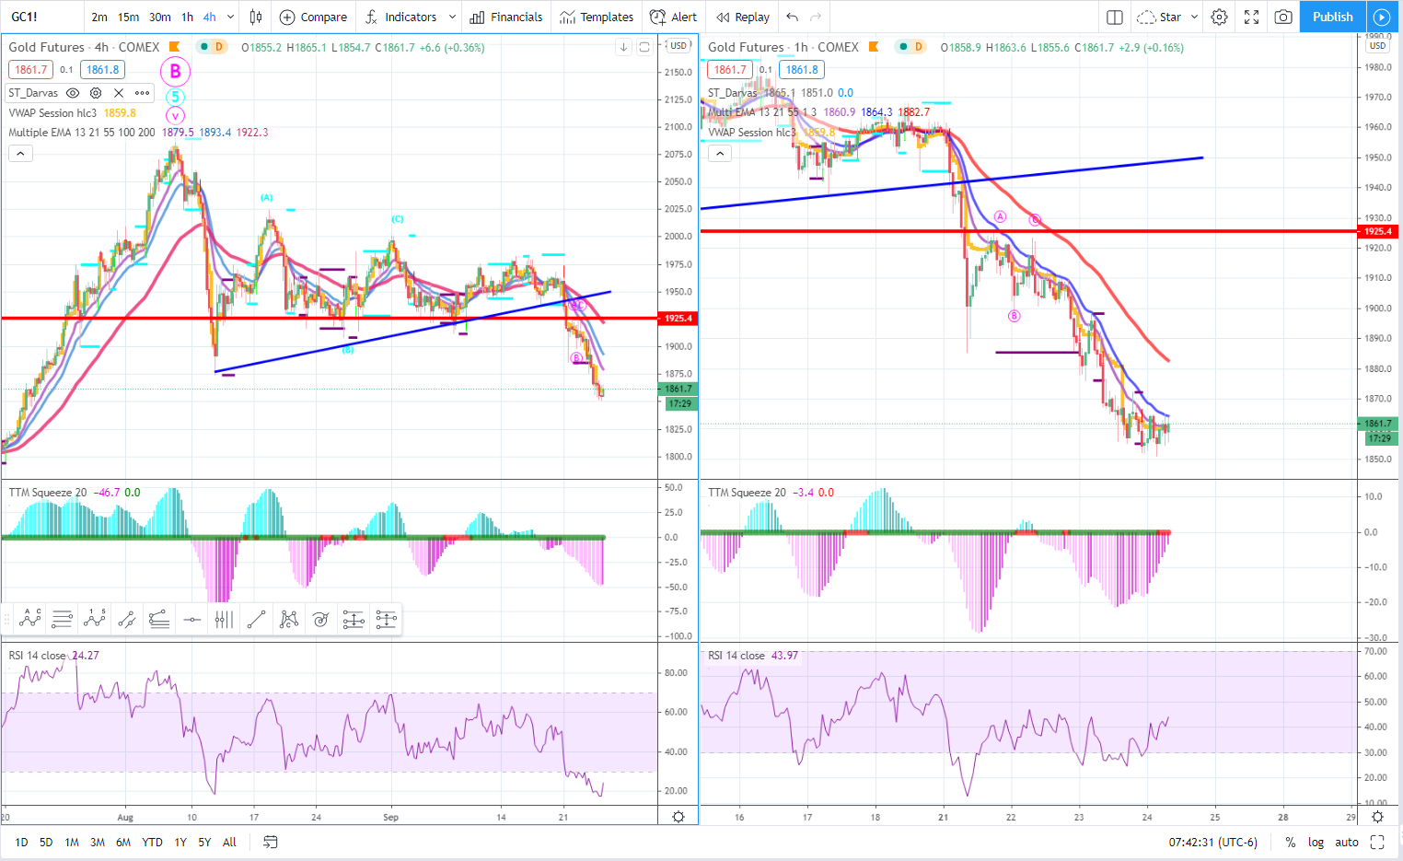Open ST_Darvas more options menu

pyautogui.click(x=142, y=93)
